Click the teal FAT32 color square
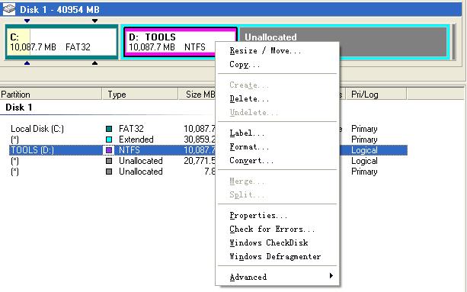Image resolution: width=467 pixels, height=292 pixels. tap(109, 129)
